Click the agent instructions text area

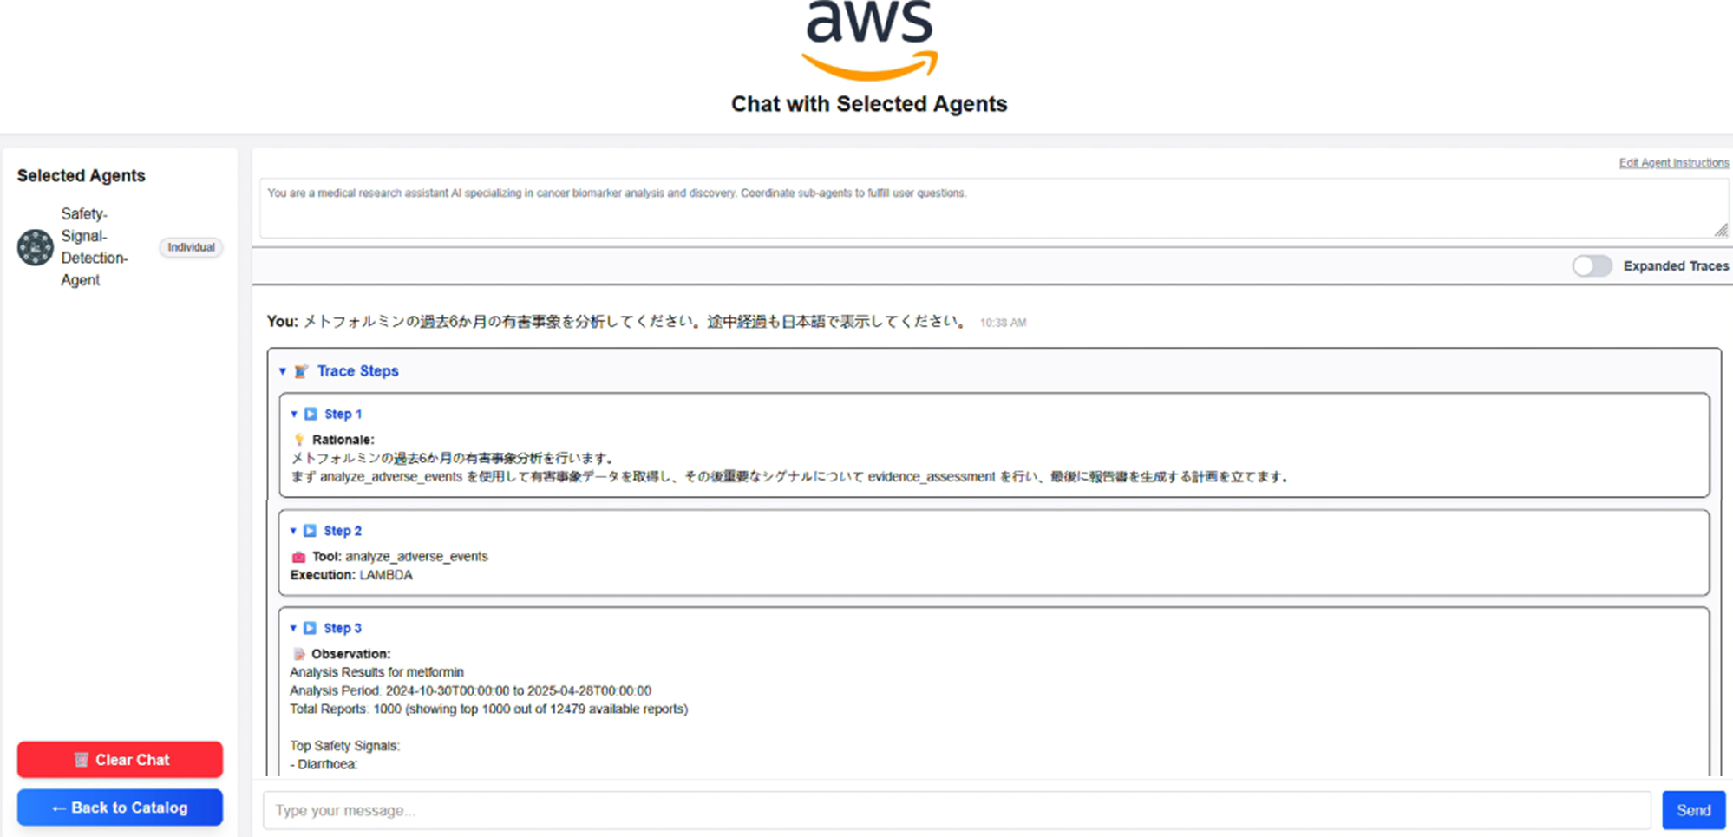coord(989,208)
